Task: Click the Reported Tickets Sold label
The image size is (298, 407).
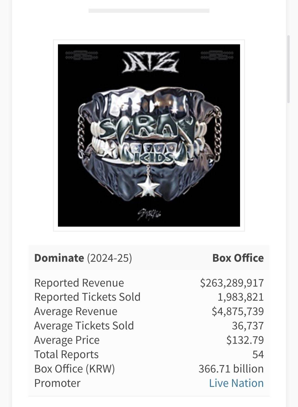Action: [87, 297]
